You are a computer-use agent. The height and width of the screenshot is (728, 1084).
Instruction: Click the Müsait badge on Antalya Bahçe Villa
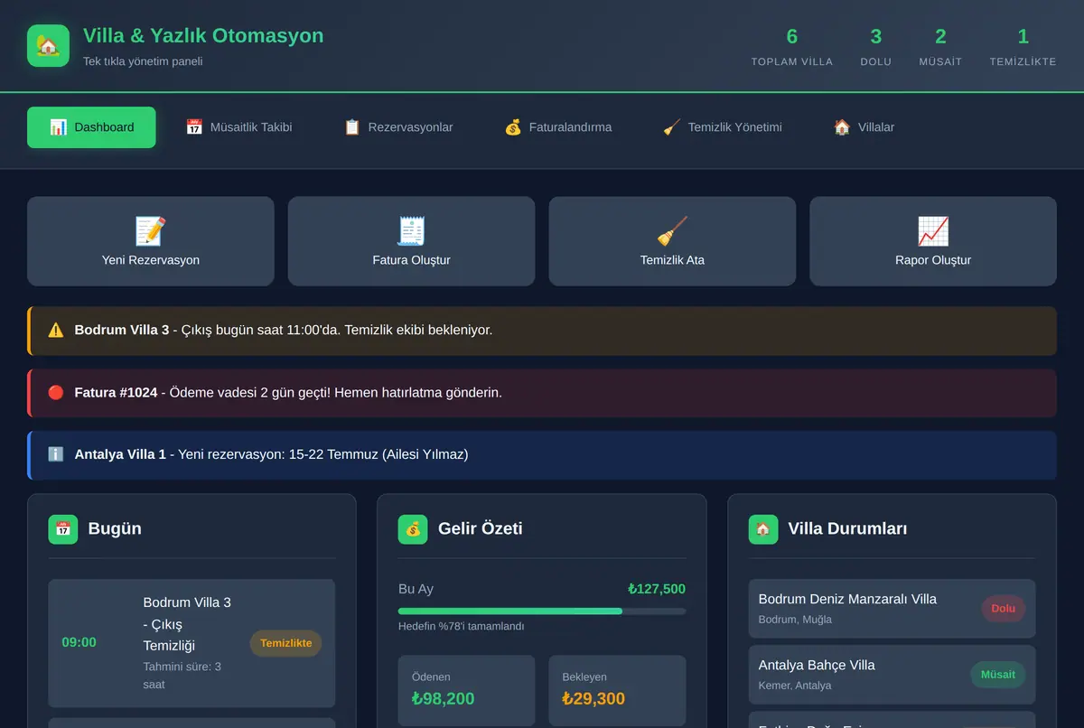[x=998, y=675]
